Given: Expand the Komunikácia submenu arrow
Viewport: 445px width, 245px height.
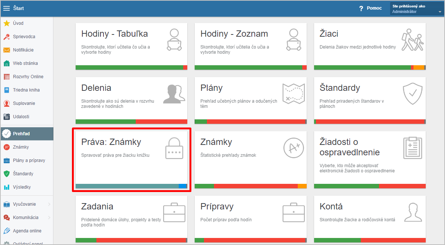Looking at the screenshot, I should coord(49,218).
